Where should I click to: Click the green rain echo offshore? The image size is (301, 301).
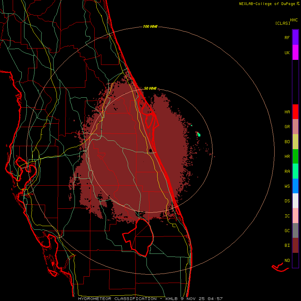199,134
